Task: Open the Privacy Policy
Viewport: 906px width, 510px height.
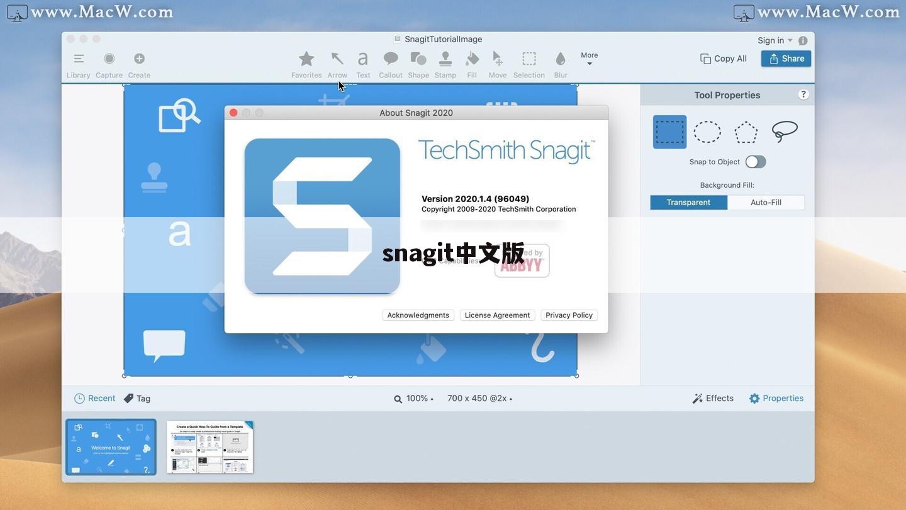Action: click(x=569, y=315)
